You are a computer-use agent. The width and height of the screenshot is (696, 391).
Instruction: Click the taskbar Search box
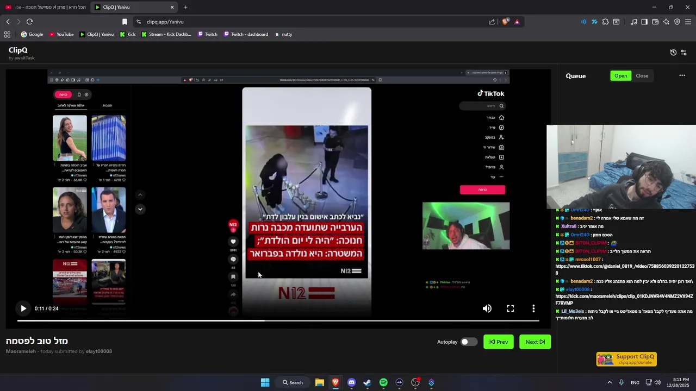coord(292,382)
